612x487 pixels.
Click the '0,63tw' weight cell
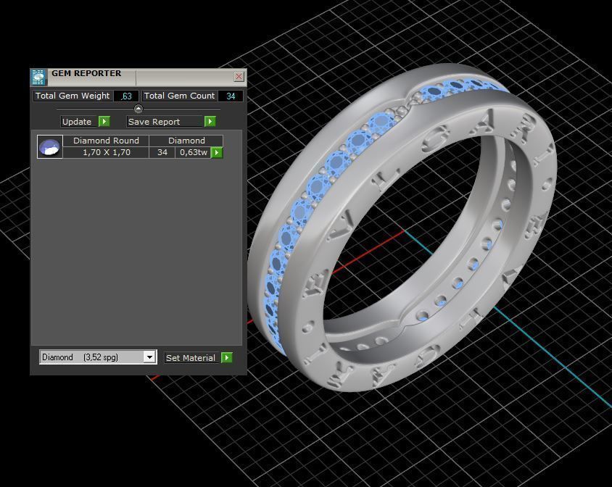[x=193, y=153]
